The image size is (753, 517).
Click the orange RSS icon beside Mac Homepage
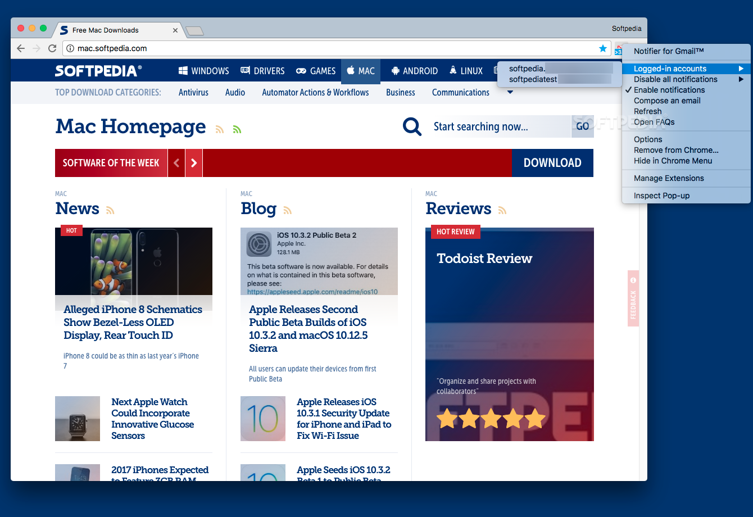tap(220, 129)
